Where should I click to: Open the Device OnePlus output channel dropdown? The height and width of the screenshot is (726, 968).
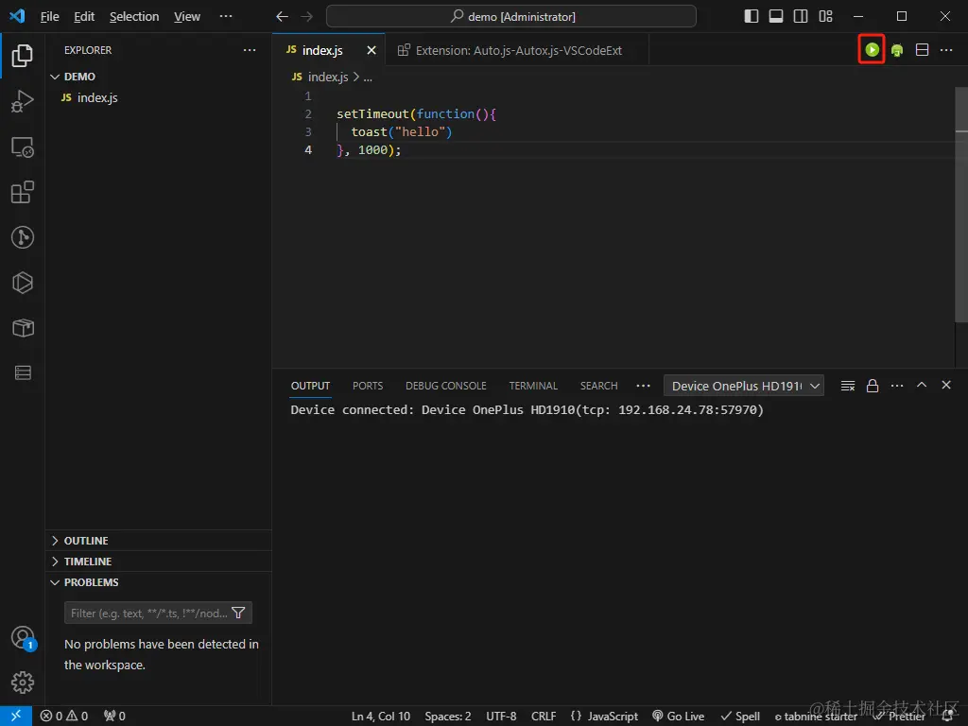pyautogui.click(x=744, y=386)
